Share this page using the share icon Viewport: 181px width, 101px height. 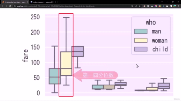pyautogui.click(x=136, y=6)
